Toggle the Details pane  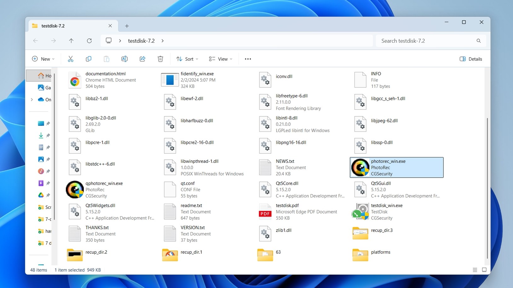click(471, 59)
